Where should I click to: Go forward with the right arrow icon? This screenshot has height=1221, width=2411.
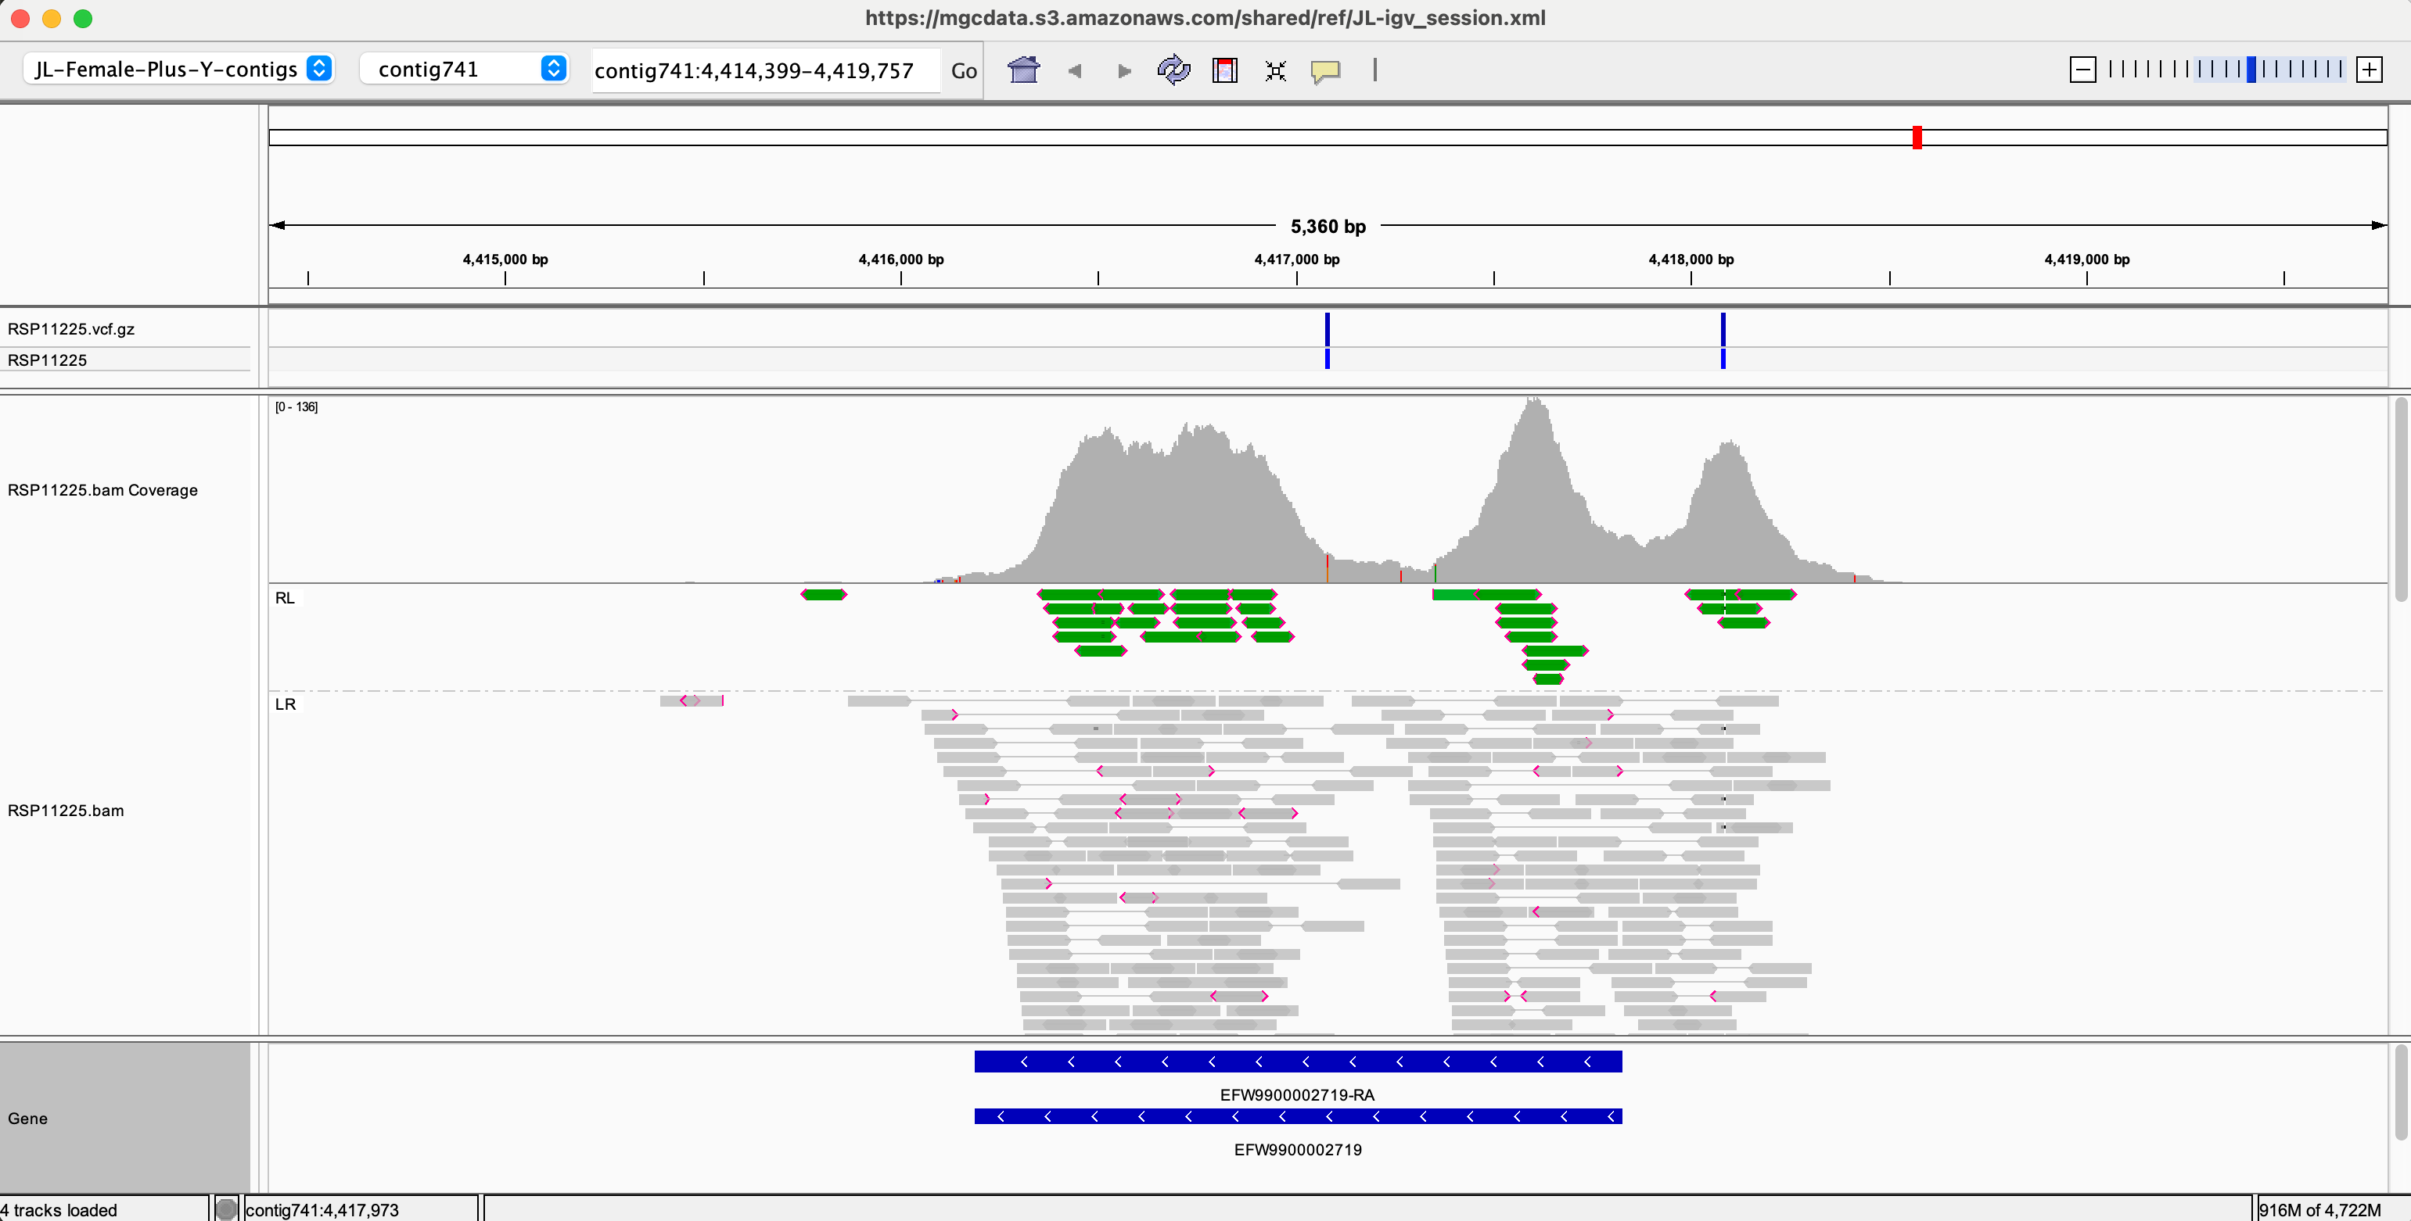coord(1124,70)
